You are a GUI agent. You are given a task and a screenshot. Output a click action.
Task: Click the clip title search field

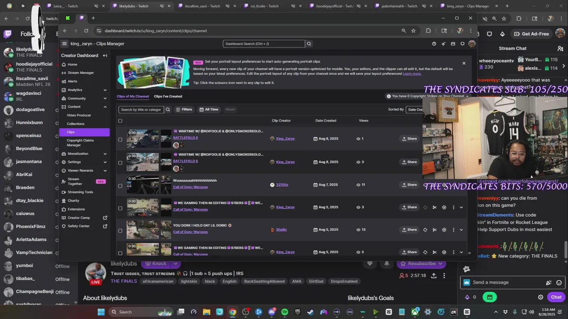point(141,109)
